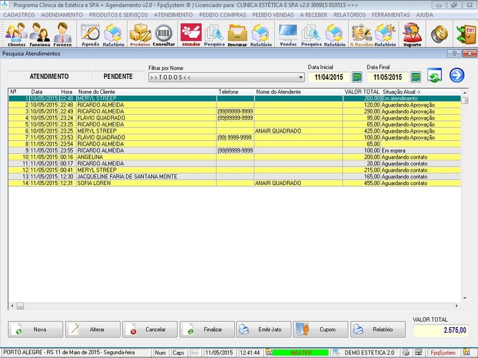The height and width of the screenshot is (358, 478).
Task: Select row 14 SOFIA LOREN
Action: coord(234,183)
